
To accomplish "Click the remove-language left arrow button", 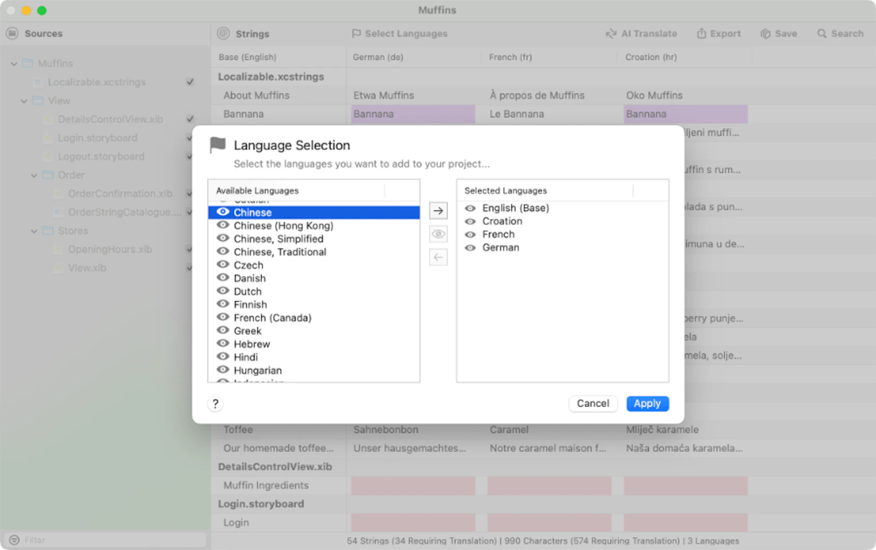I will (438, 257).
